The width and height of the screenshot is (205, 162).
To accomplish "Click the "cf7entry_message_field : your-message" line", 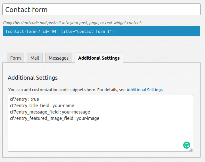I will click(x=50, y=112).
